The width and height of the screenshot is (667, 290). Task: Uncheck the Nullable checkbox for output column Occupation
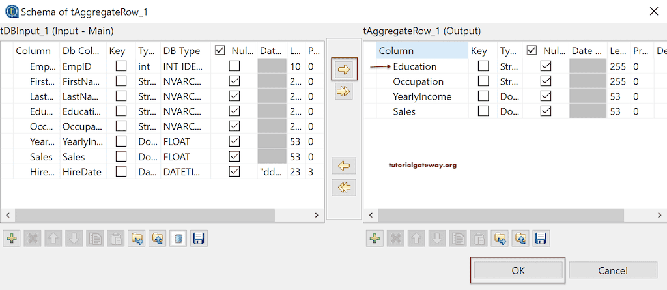546,81
